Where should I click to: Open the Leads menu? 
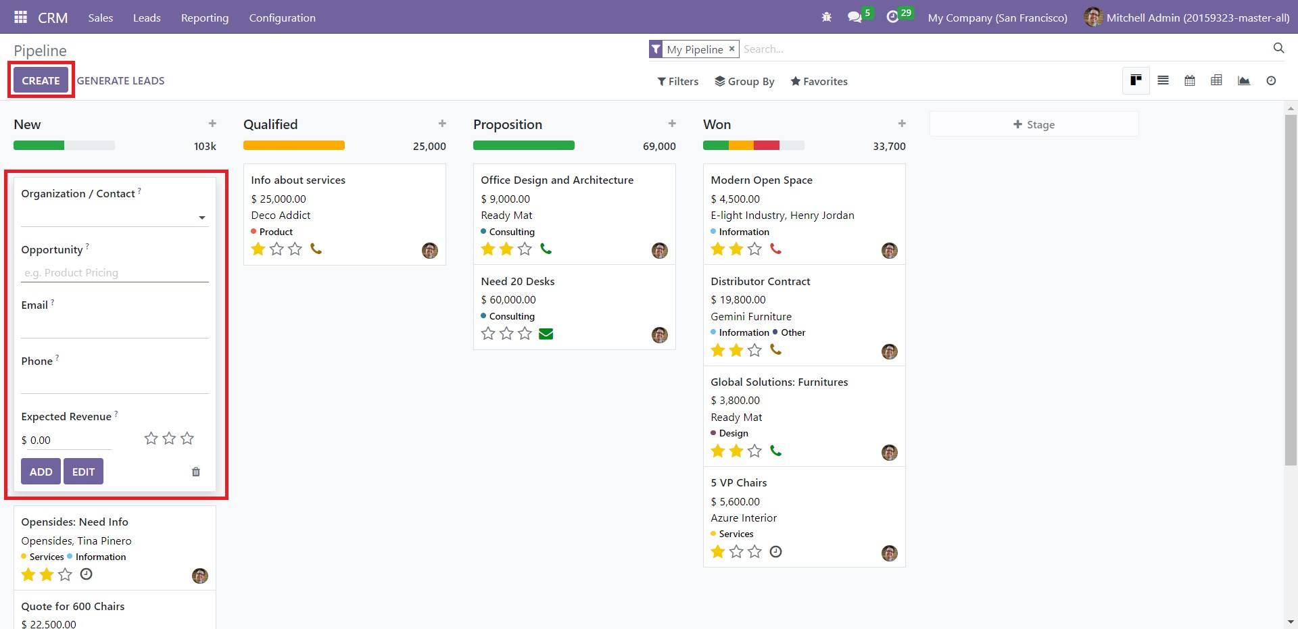(x=147, y=18)
